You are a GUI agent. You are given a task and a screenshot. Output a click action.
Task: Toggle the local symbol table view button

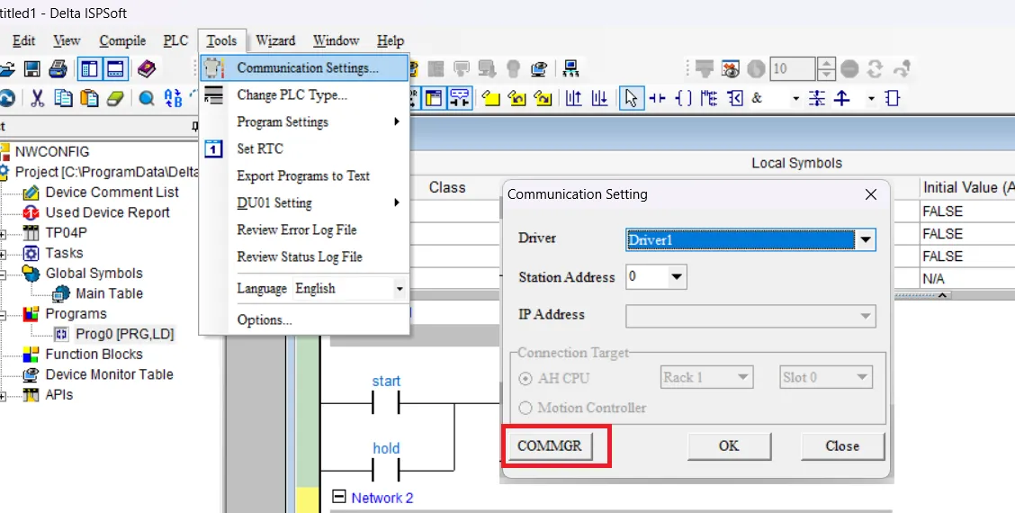(434, 98)
